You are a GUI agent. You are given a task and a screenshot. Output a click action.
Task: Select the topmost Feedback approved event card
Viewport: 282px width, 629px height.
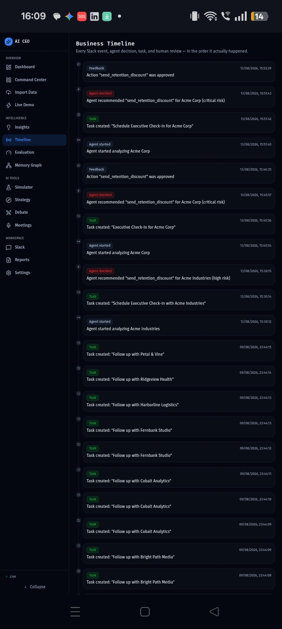tap(179, 72)
